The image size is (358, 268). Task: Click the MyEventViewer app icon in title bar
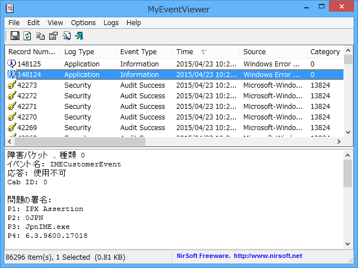[10, 9]
